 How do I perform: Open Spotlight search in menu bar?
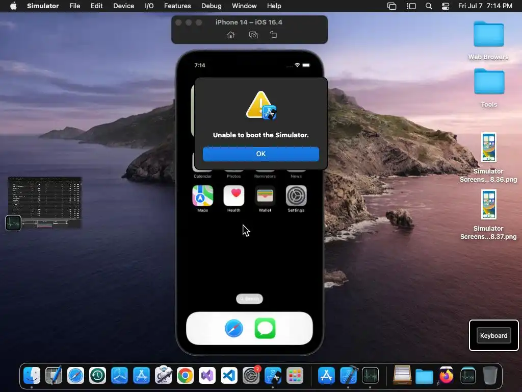point(429,6)
